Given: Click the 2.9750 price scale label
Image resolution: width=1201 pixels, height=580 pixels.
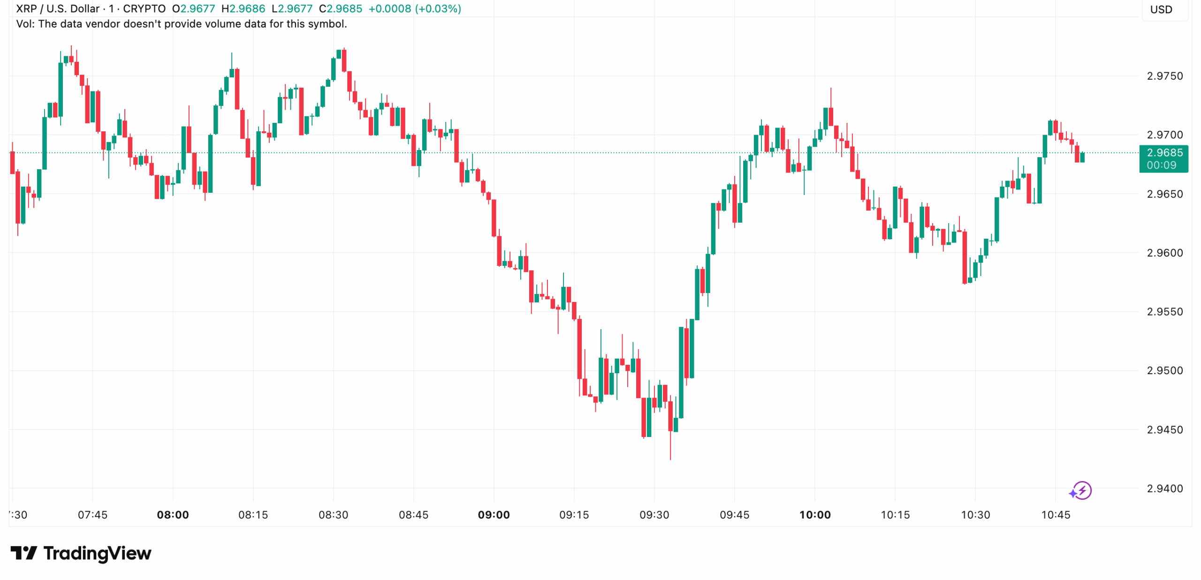Looking at the screenshot, I should click(x=1164, y=76).
